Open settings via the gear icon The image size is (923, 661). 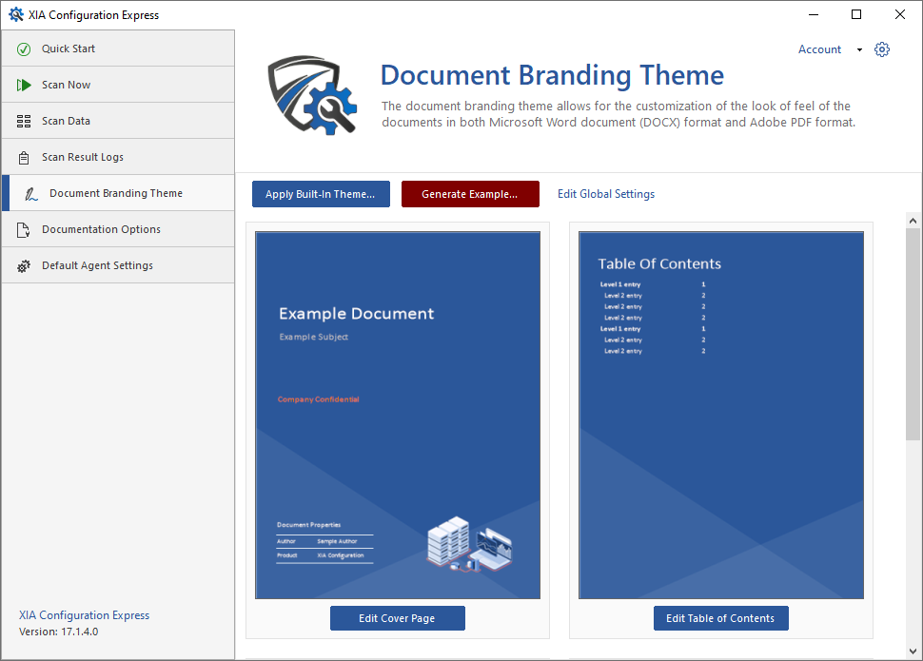[882, 49]
